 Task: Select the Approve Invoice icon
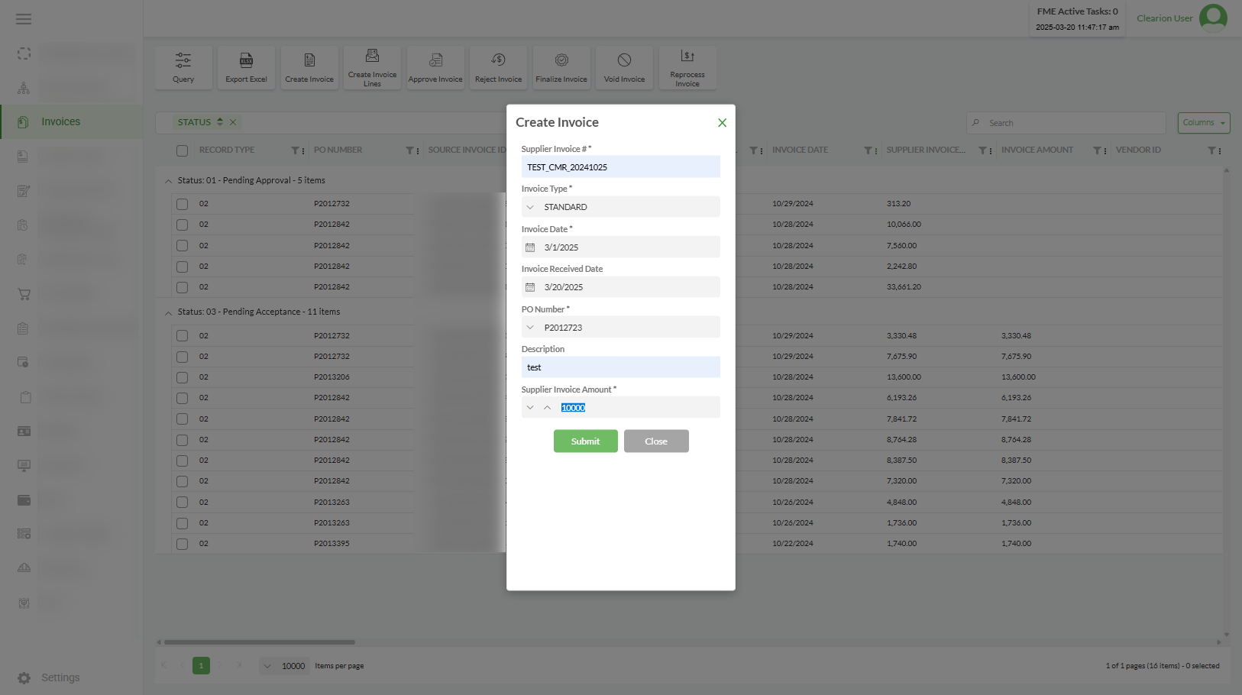[435, 67]
